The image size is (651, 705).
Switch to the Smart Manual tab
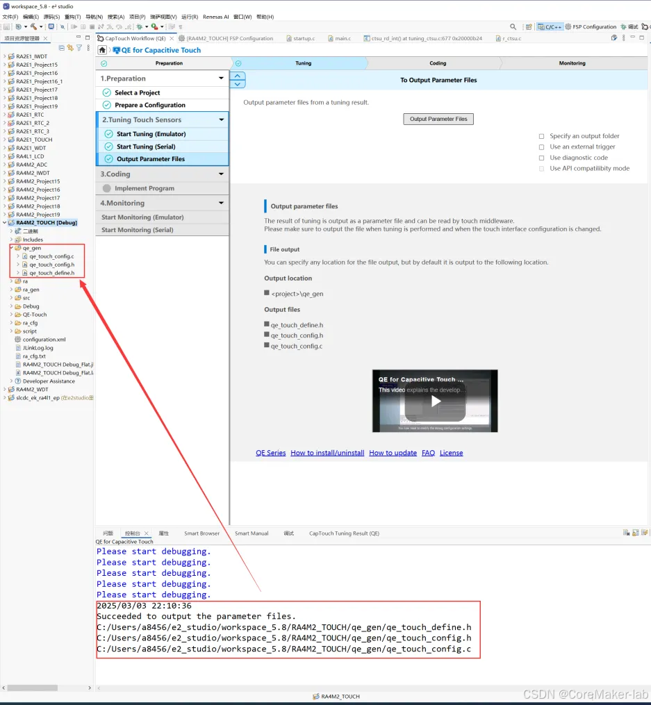(252, 533)
